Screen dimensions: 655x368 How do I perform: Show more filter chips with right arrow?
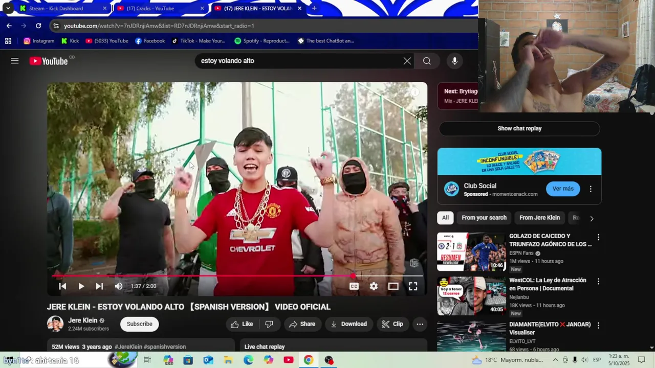click(592, 218)
